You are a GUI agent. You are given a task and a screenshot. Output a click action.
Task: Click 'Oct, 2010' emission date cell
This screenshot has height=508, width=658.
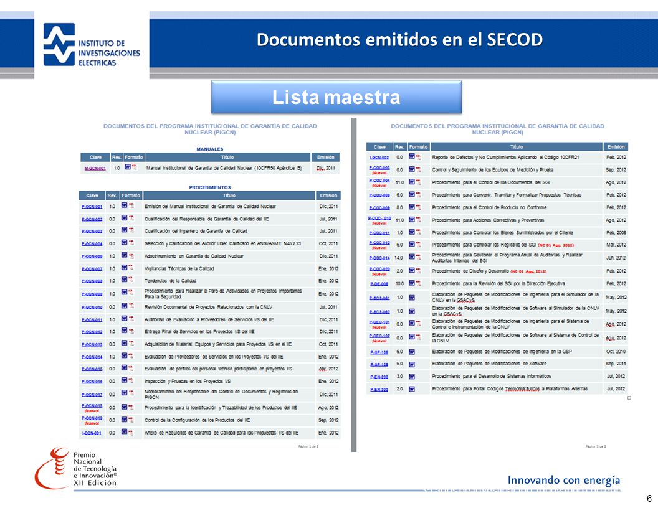click(616, 352)
